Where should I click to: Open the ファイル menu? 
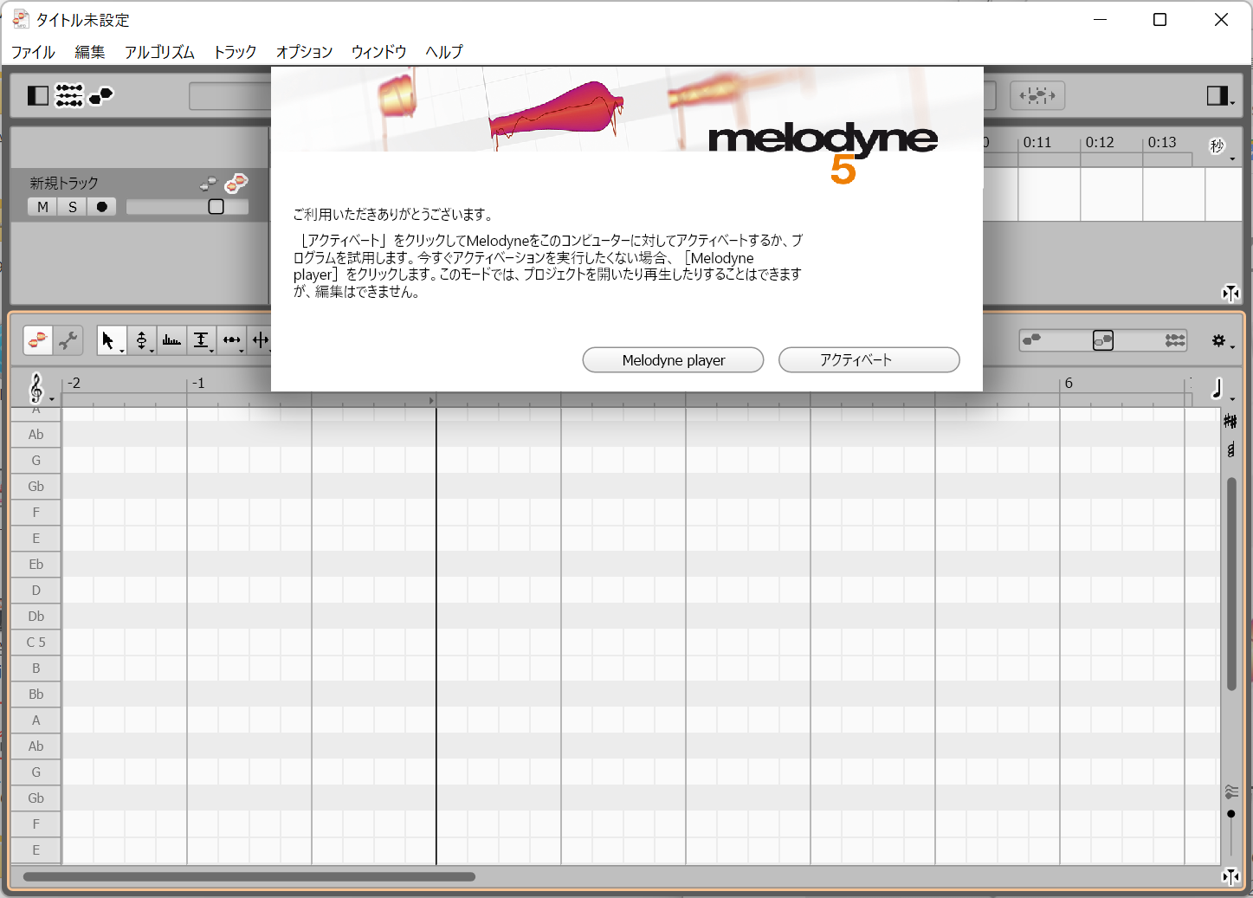click(33, 52)
